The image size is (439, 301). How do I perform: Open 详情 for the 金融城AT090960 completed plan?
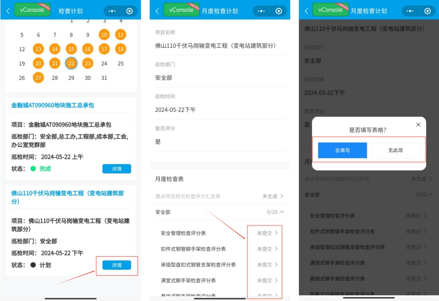(117, 169)
